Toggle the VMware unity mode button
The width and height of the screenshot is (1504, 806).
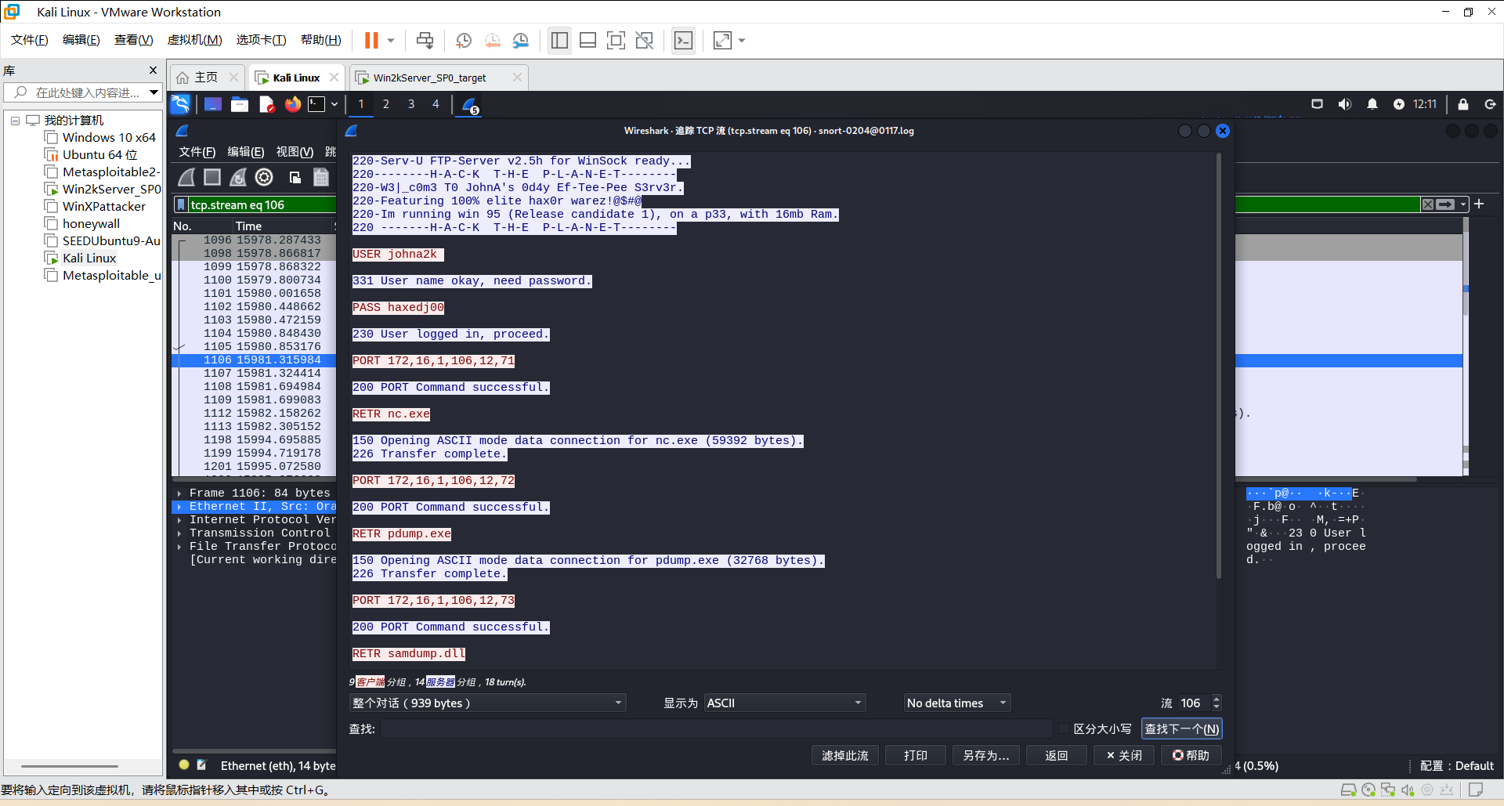pyautogui.click(x=645, y=40)
